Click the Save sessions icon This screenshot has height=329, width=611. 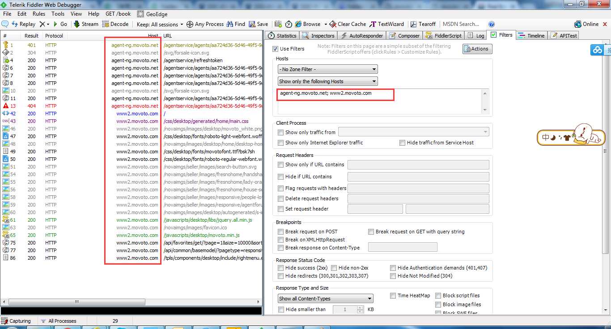click(x=252, y=24)
